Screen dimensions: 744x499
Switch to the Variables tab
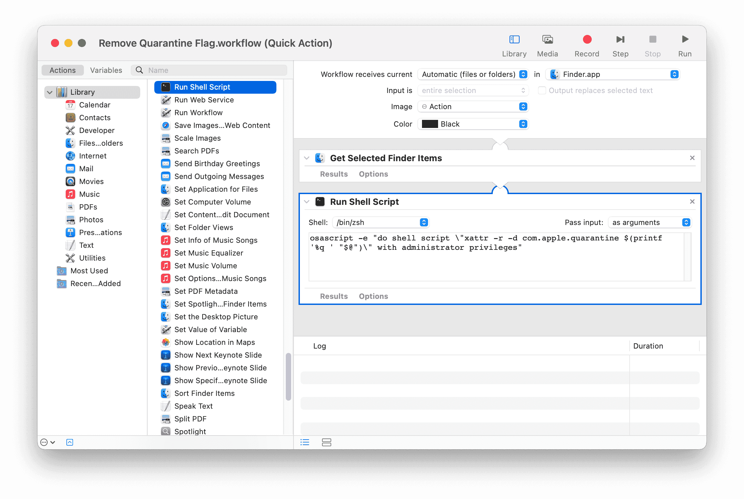[106, 70]
